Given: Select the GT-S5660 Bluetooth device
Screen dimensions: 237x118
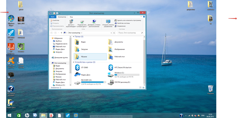Looking at the screenshot, I should pos(82,67).
